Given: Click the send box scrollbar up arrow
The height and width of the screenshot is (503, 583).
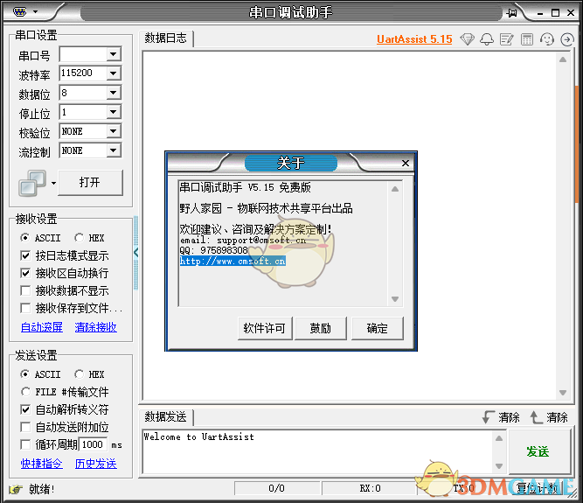Looking at the screenshot, I should tap(499, 438).
